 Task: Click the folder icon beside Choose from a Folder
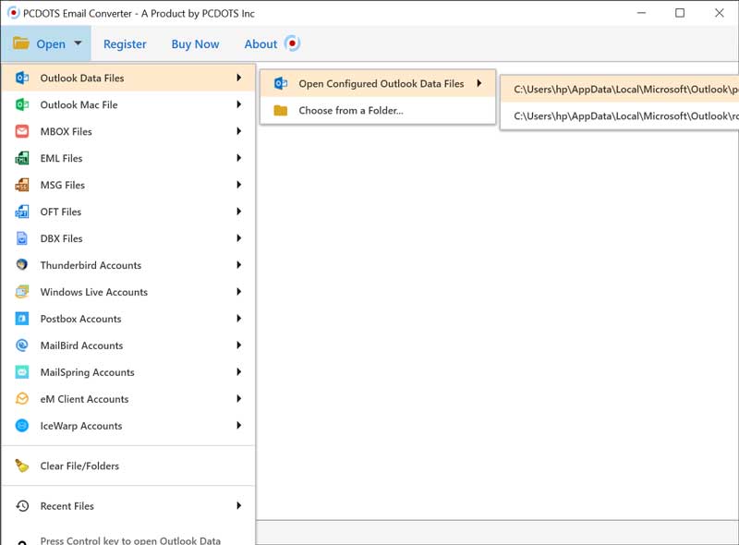(x=281, y=110)
